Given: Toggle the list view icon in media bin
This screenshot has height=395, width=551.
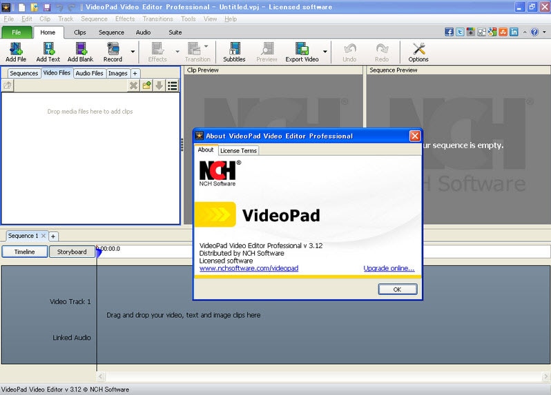Looking at the screenshot, I should 172,85.
